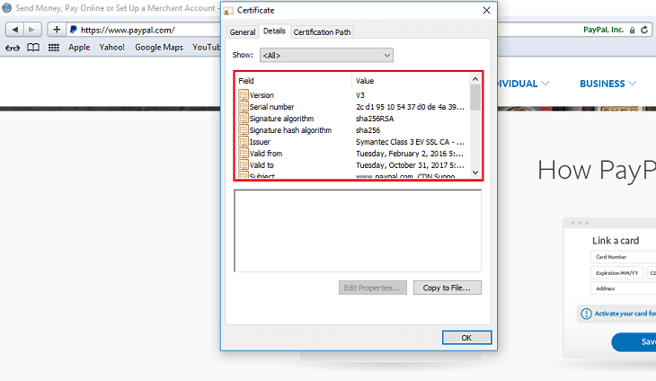Select the serial number value 2c d1 95
Viewport: 656px width, 381px height.
(410, 107)
